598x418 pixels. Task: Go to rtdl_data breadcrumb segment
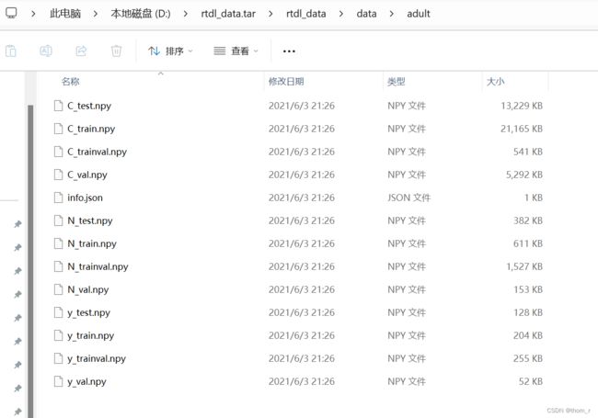[305, 14]
